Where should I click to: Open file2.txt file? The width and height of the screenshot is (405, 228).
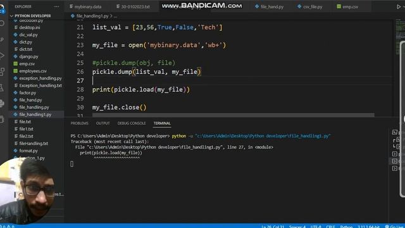(x=26, y=136)
